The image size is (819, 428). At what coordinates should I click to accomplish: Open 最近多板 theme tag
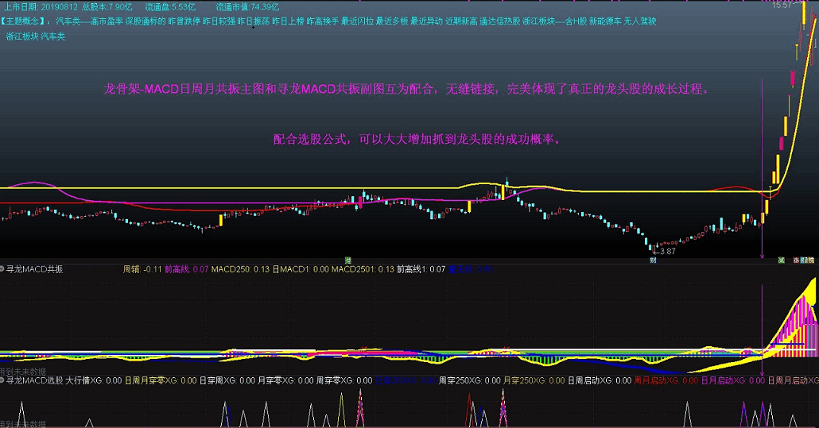coord(392,21)
